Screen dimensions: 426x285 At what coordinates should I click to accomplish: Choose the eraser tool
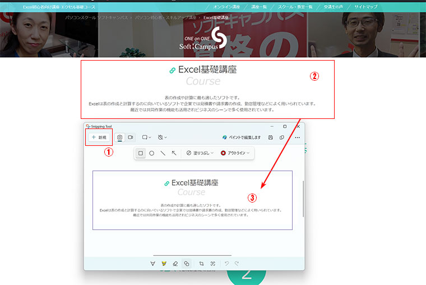coord(175,264)
